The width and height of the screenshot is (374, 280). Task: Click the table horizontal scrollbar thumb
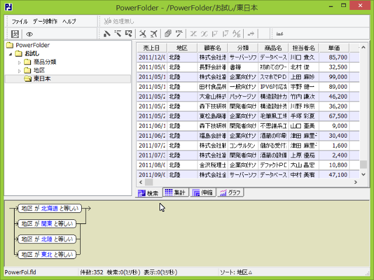tap(149, 182)
